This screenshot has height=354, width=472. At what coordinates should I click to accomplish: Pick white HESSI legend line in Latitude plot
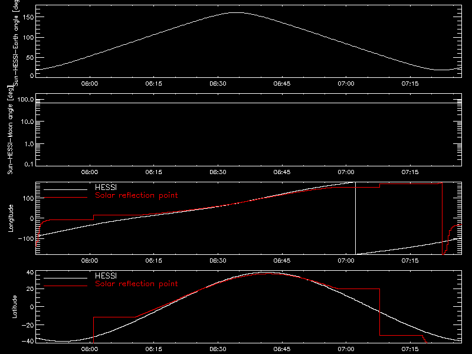tap(65, 278)
